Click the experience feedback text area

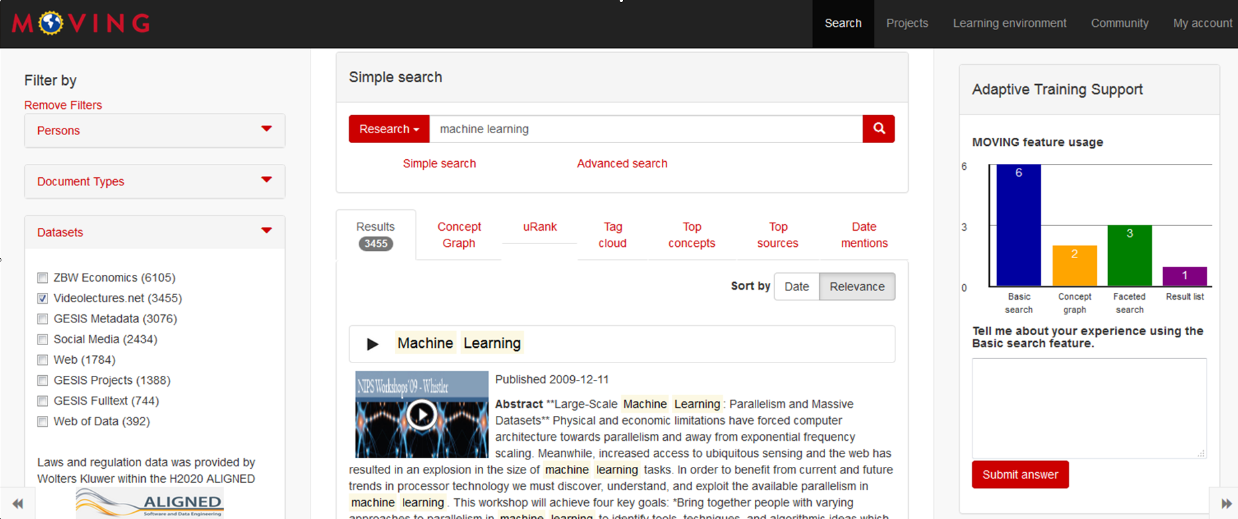click(x=1089, y=408)
